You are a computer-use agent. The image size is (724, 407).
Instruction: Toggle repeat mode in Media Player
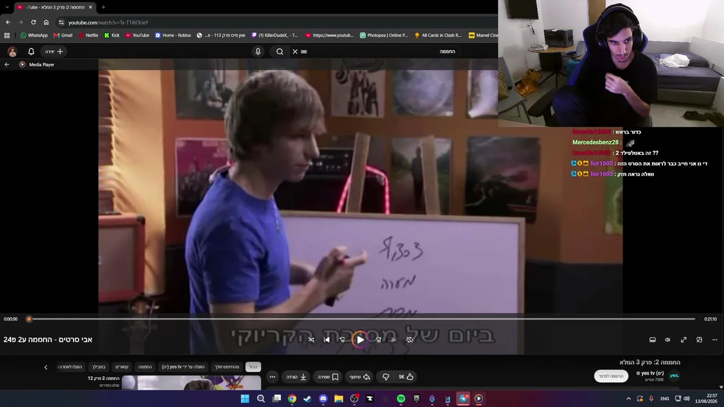pos(410,340)
